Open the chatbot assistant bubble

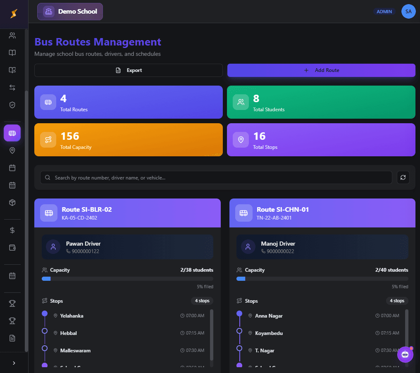coord(405,354)
